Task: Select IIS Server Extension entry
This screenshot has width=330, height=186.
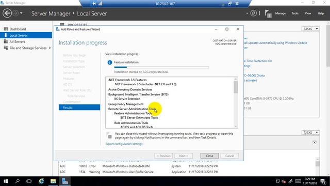Action: coord(127,99)
